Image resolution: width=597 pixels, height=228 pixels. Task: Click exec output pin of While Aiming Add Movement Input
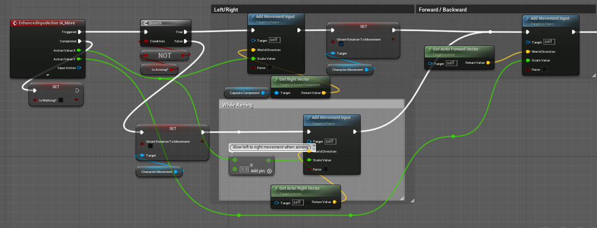[355, 132]
